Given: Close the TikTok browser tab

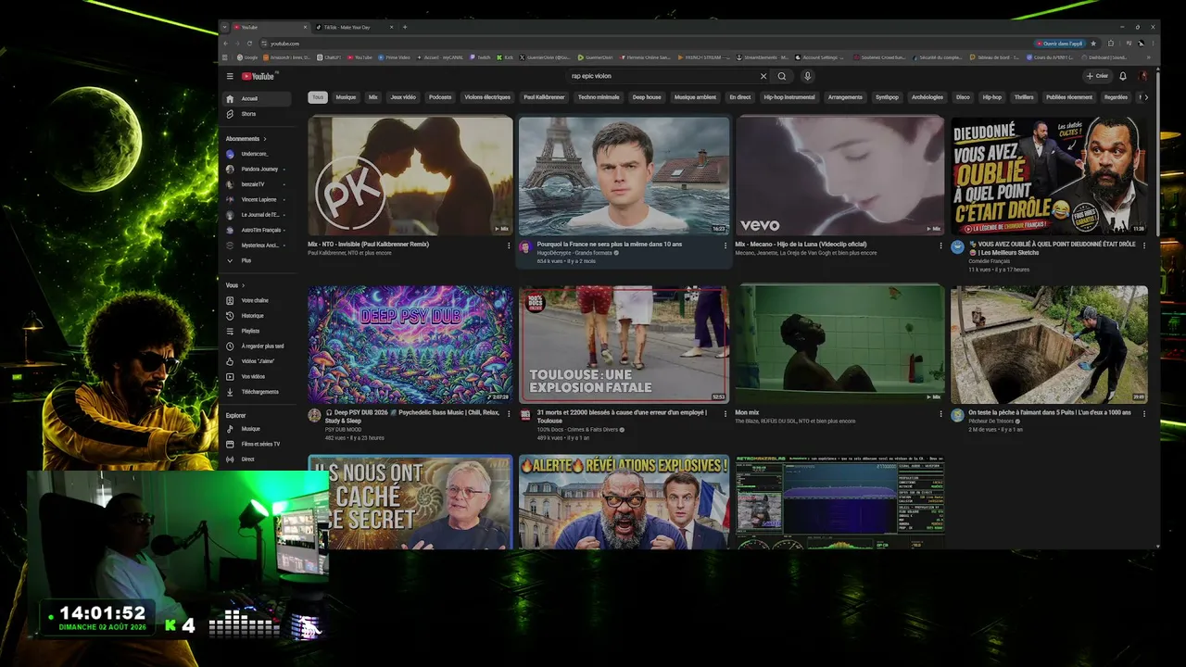Looking at the screenshot, I should pyautogui.click(x=391, y=27).
